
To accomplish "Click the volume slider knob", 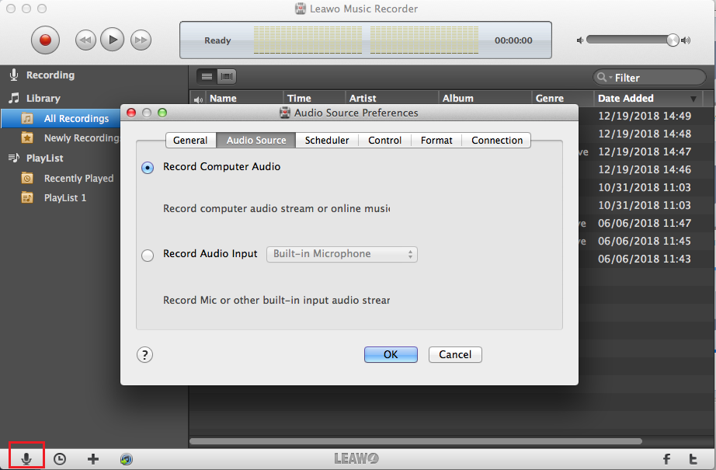I will tap(673, 40).
